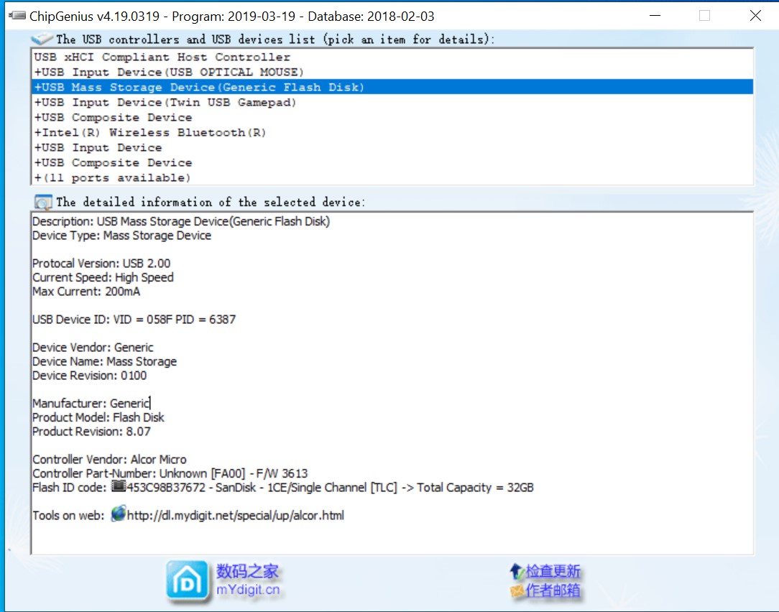Image resolution: width=779 pixels, height=612 pixels.
Task: Select USB Mass Storage Device (Generic Flash Disk)
Action: tap(392, 87)
